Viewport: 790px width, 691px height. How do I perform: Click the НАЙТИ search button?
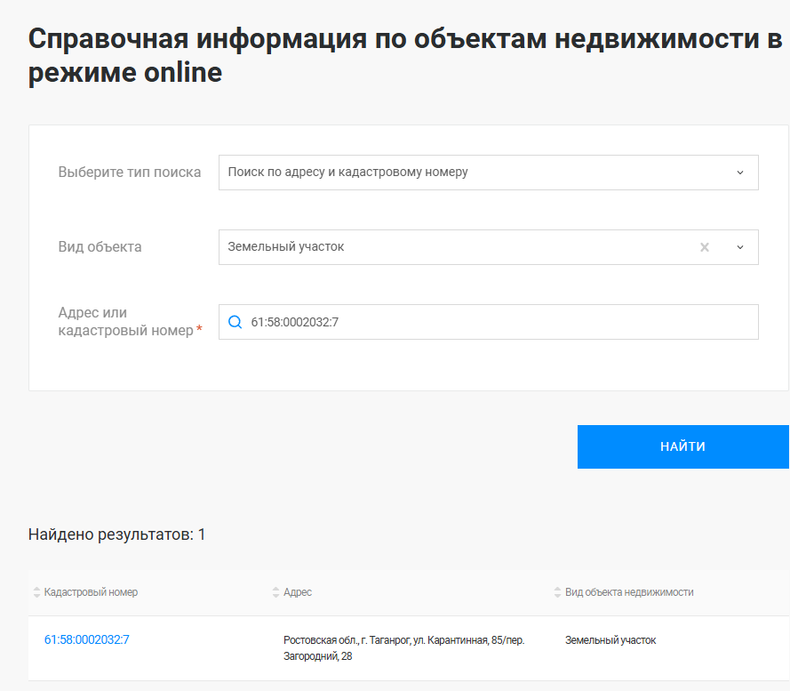682,446
